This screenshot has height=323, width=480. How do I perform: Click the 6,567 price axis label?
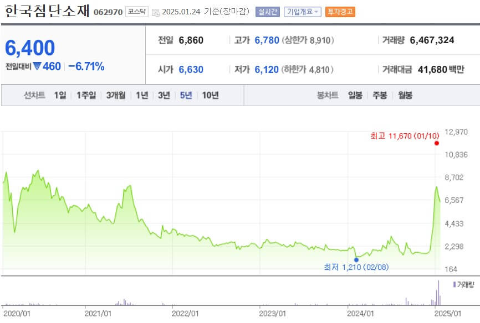[454, 200]
